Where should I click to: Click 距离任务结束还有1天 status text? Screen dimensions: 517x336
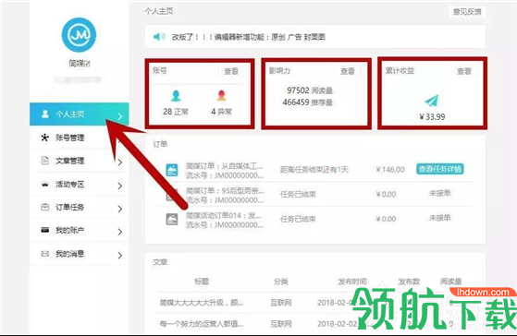(314, 170)
